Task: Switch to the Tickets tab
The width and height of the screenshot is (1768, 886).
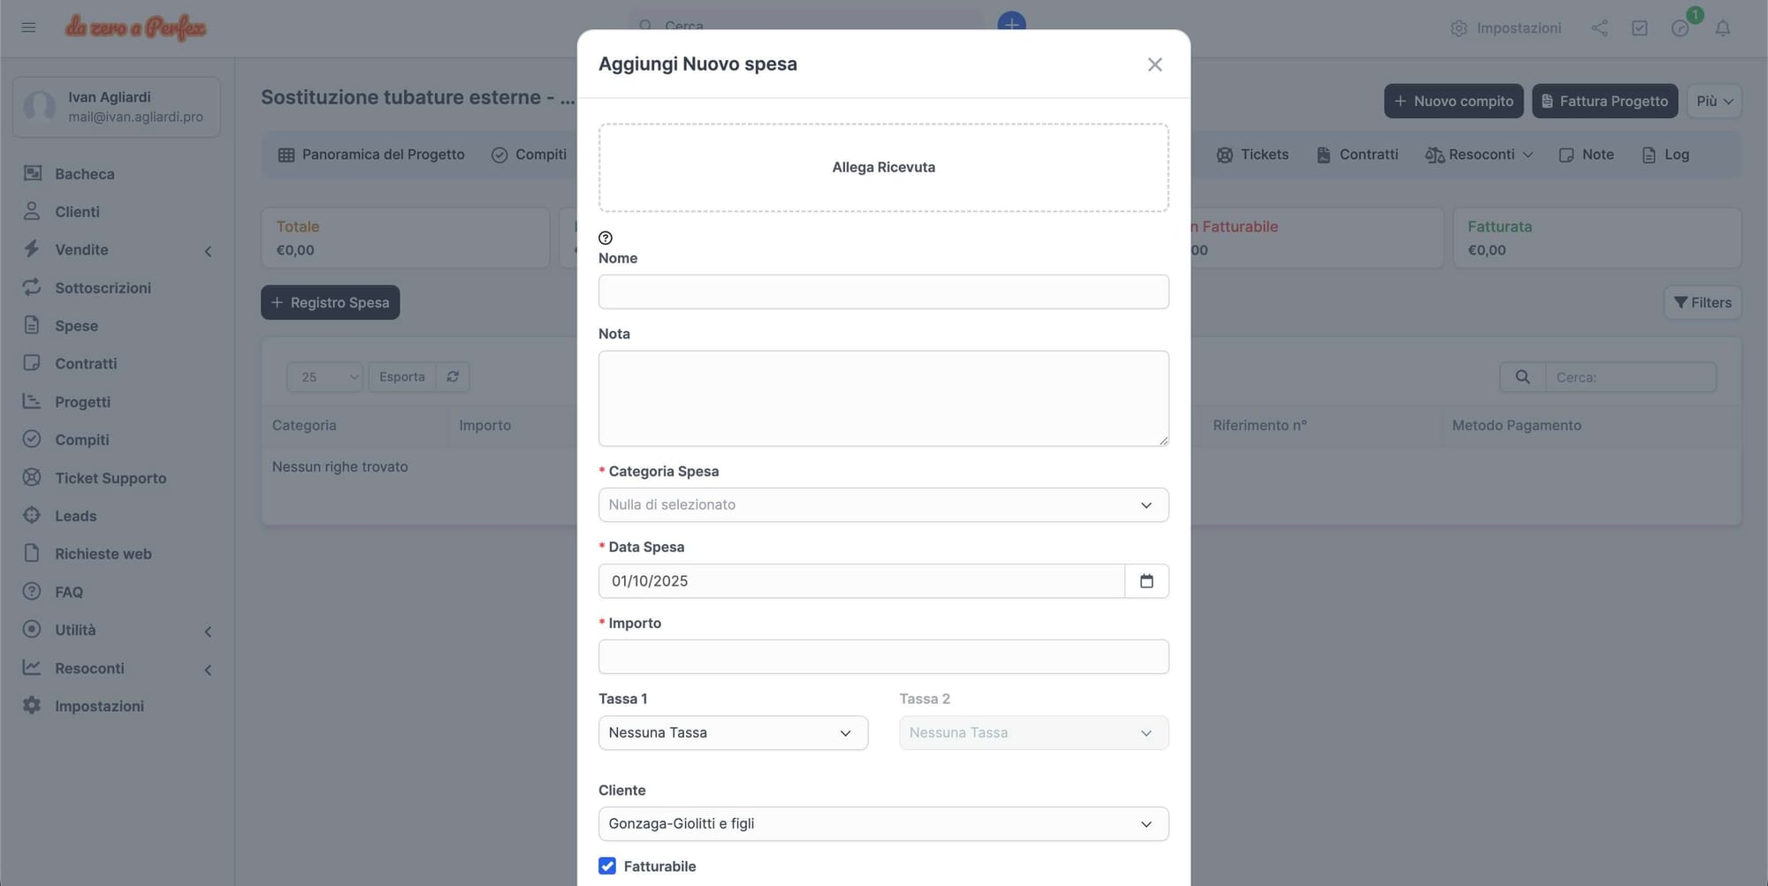Action: coord(1253,155)
